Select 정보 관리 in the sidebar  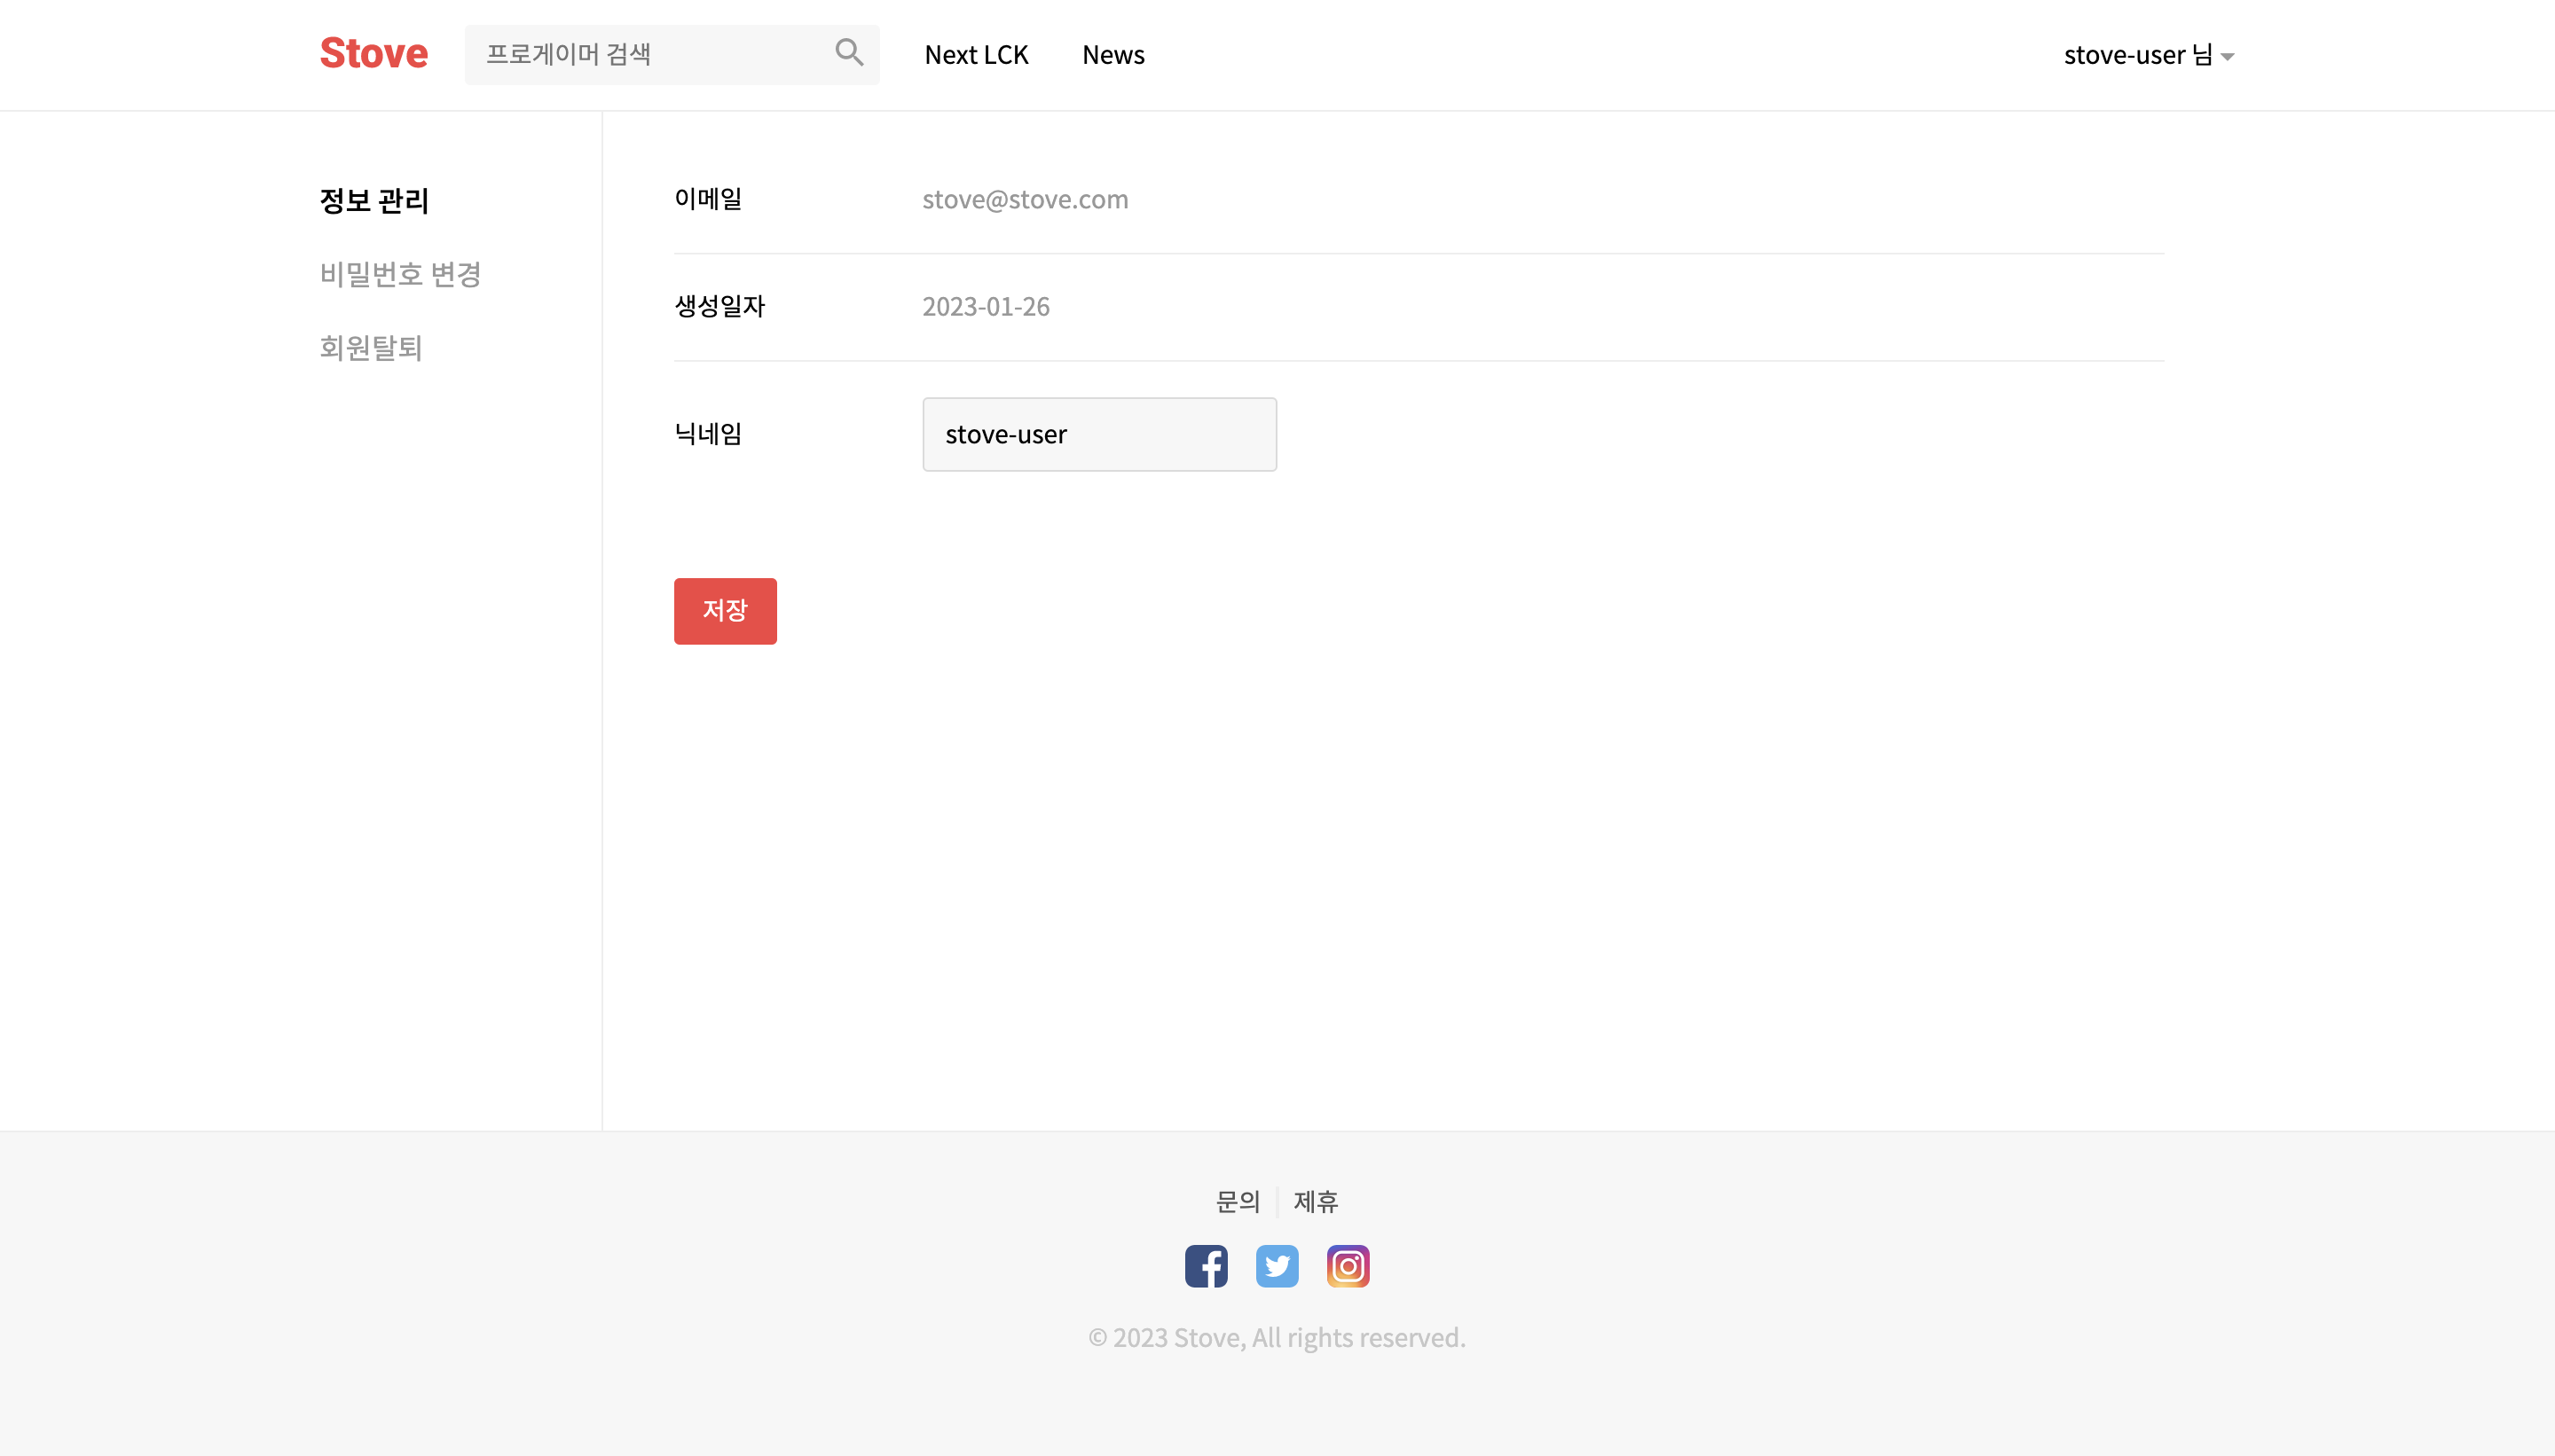pos(374,200)
